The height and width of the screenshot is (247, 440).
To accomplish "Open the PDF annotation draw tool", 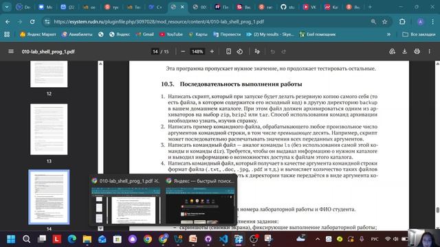I will [x=257, y=51].
